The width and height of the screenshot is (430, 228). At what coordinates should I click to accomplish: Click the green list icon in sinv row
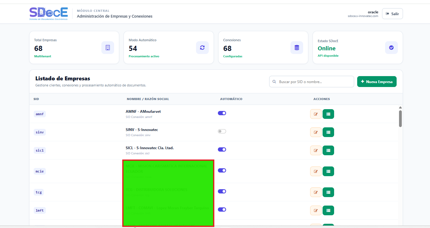(328, 132)
